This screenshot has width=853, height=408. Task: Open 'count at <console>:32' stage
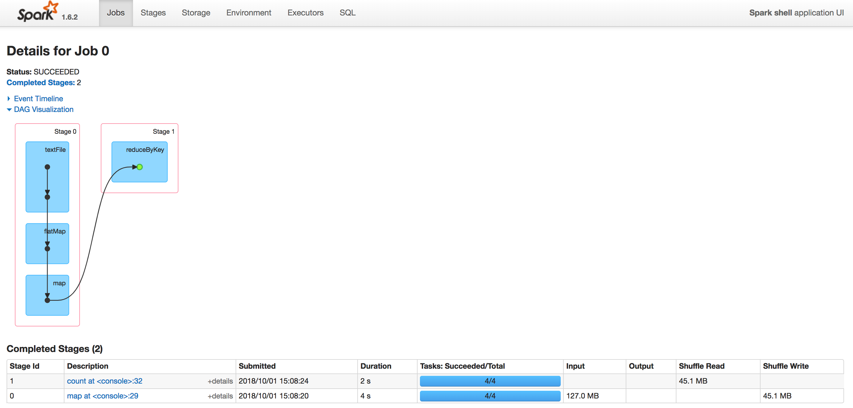pos(105,381)
